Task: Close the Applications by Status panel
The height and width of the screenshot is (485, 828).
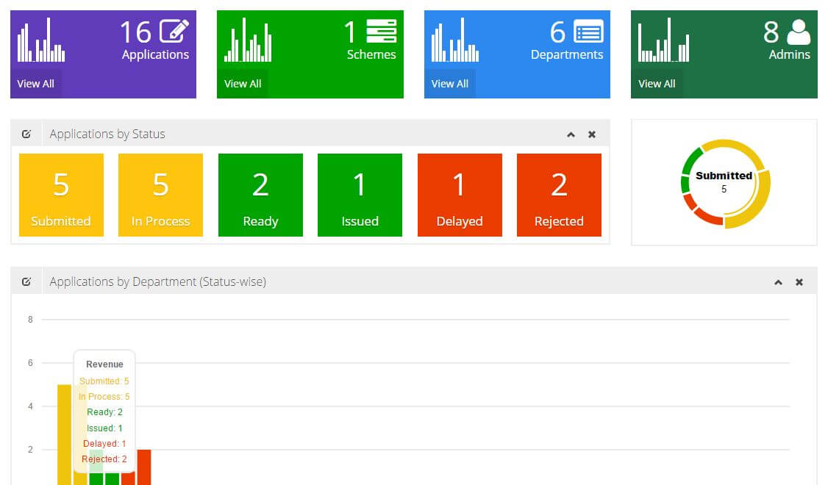Action: 592,134
